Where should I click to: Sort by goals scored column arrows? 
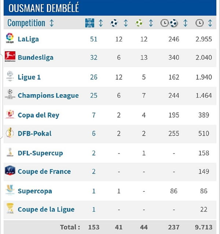[x=126, y=23]
